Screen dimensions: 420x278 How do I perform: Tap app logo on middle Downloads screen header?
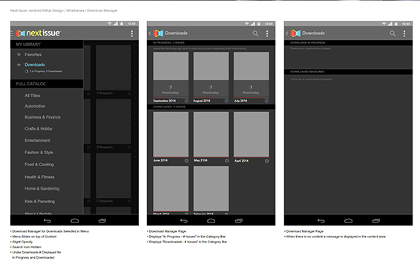[x=158, y=33]
